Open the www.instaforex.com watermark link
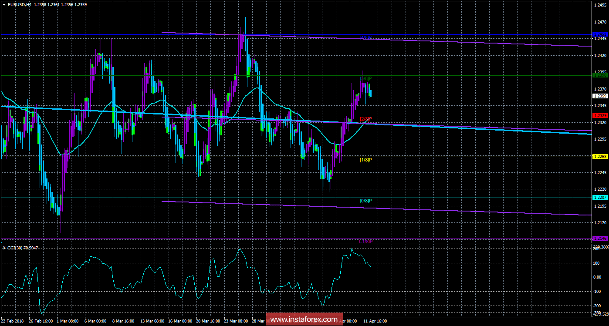 click(x=304, y=320)
